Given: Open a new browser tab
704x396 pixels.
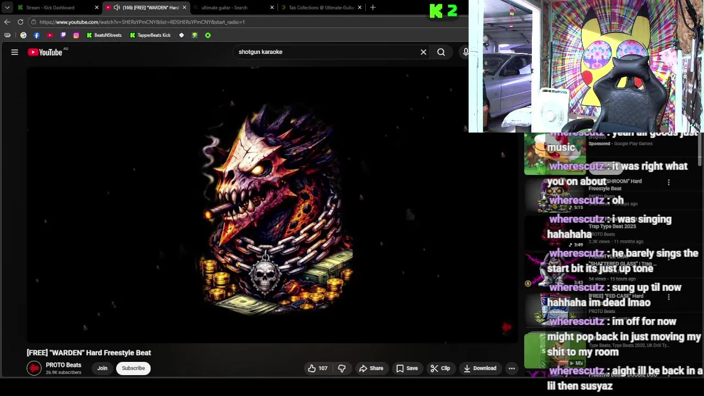Looking at the screenshot, I should point(373,8).
